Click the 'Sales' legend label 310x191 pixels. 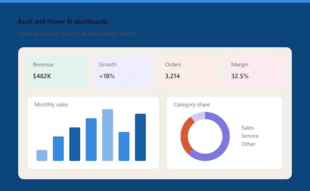[x=248, y=128]
